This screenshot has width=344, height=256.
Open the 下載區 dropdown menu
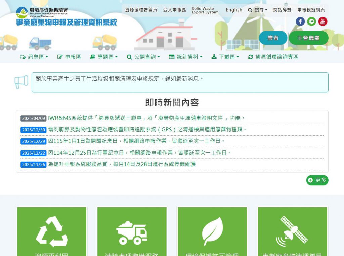225,57
